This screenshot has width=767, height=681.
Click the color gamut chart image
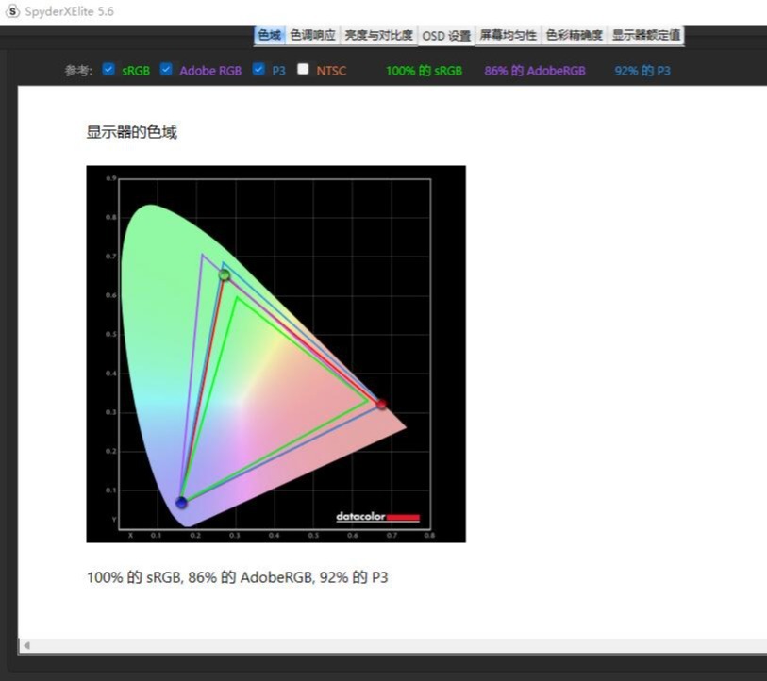(x=275, y=354)
